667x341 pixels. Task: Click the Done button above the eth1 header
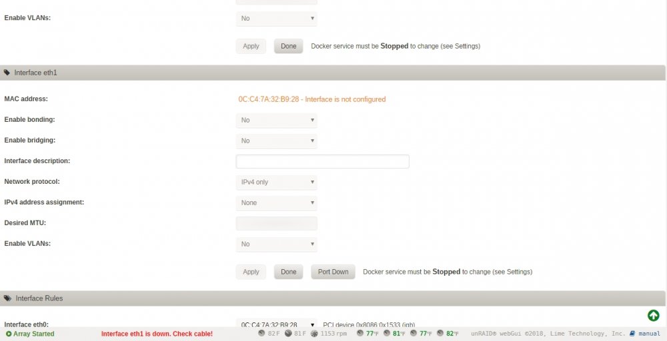pyautogui.click(x=288, y=46)
